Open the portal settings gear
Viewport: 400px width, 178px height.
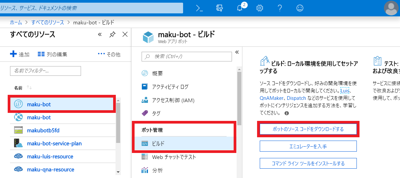pos(260,8)
